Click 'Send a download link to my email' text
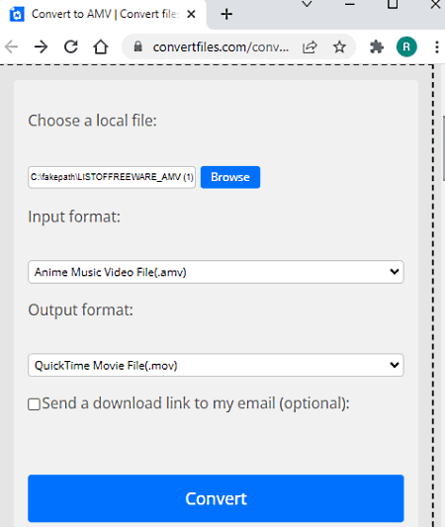 tap(196, 403)
